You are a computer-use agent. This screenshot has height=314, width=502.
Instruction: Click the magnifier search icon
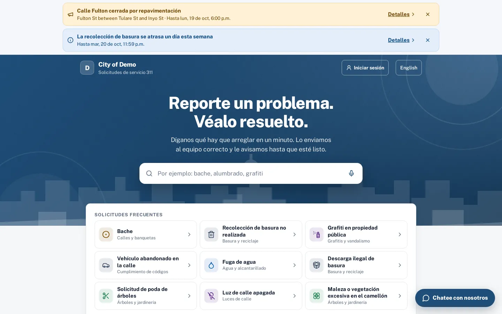coord(149,173)
